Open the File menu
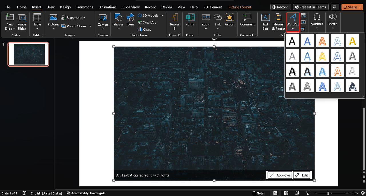This screenshot has width=366, height=196. pos(7,7)
